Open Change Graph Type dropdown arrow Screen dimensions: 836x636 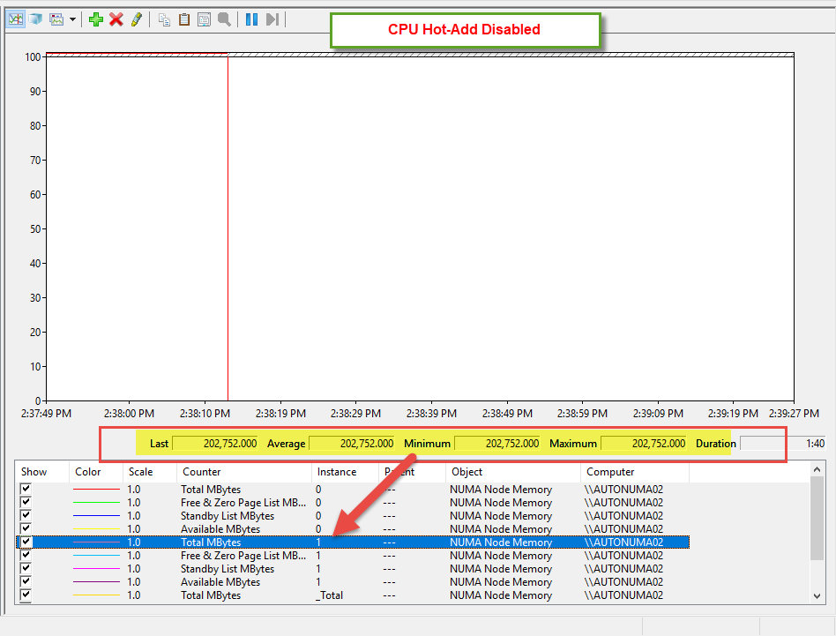pos(72,19)
